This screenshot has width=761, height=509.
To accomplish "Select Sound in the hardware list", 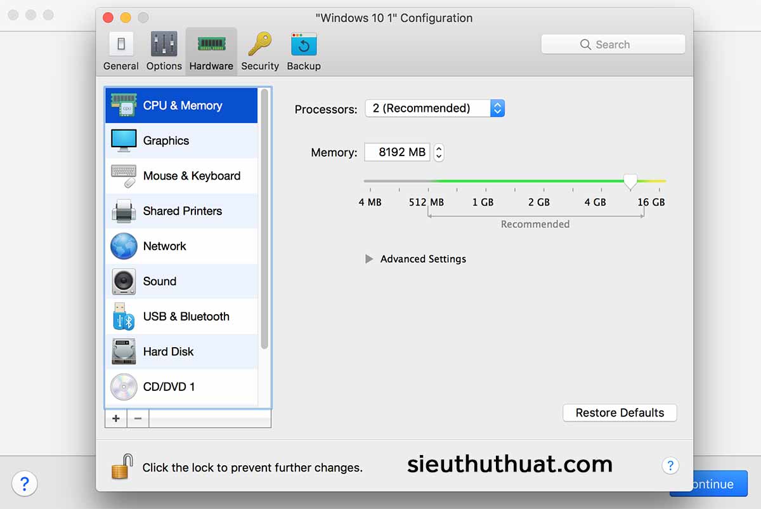I will 181,281.
